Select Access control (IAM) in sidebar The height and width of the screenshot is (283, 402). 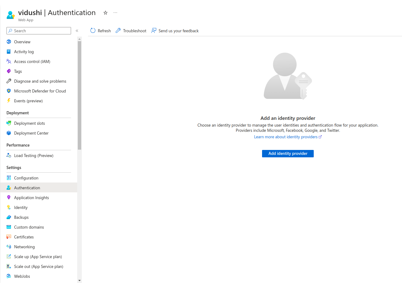(32, 61)
